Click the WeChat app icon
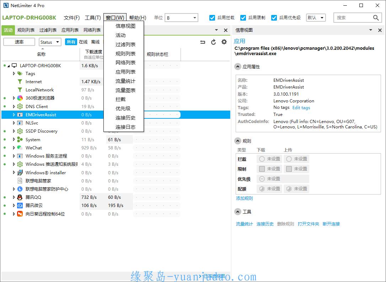This screenshot has width=386, height=282. pos(20,148)
